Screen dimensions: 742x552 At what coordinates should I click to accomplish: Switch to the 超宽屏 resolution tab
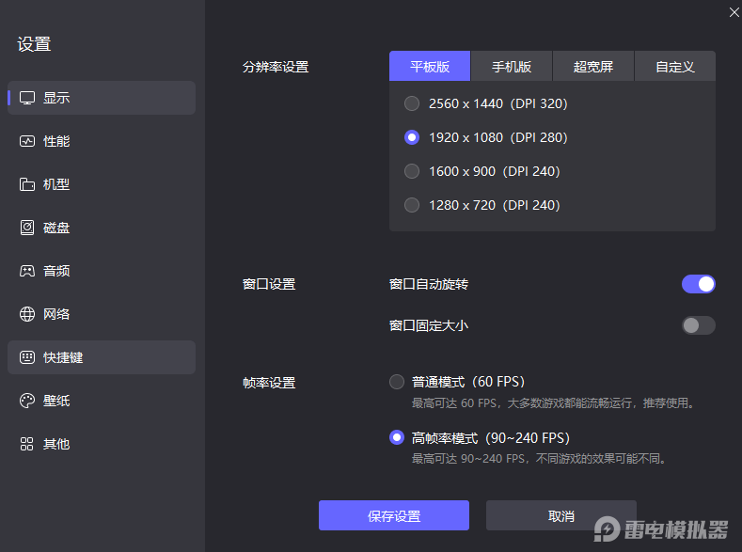coord(592,66)
